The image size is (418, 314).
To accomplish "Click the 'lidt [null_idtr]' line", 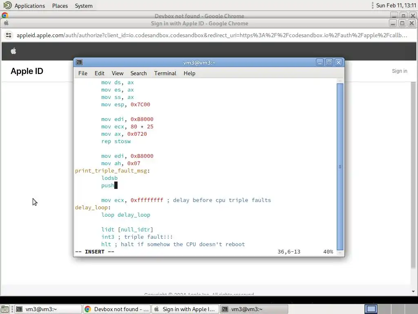I will 127,230.
